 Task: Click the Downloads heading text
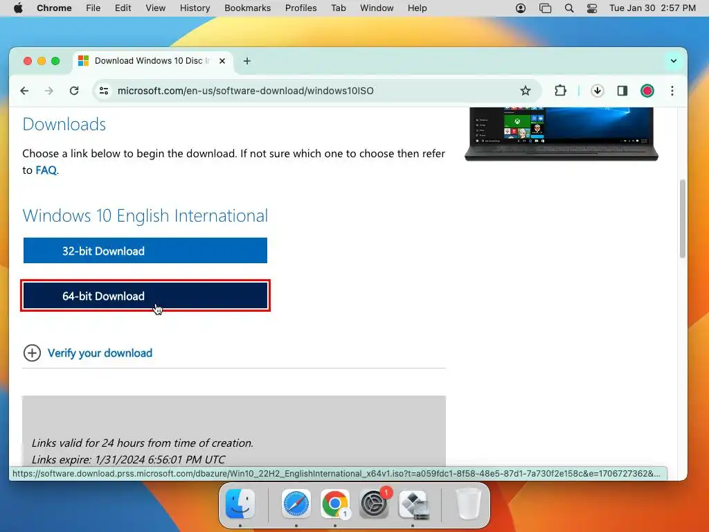point(64,125)
